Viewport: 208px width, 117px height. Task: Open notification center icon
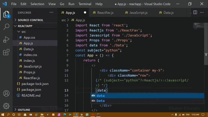point(203,115)
